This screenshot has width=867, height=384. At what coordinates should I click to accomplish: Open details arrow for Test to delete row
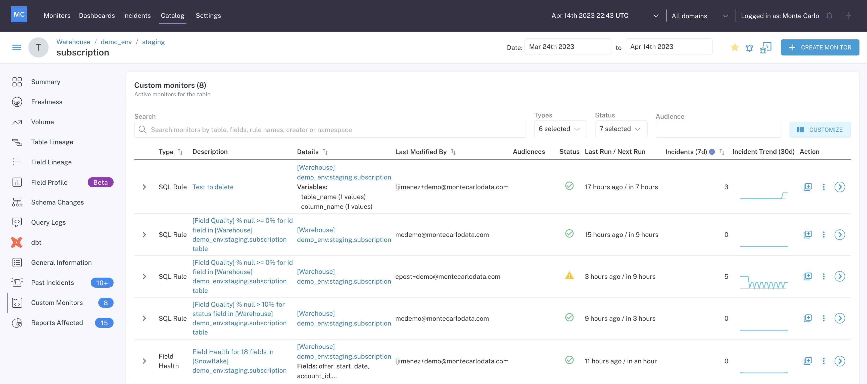pyautogui.click(x=840, y=187)
